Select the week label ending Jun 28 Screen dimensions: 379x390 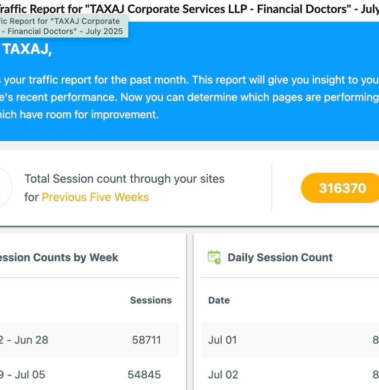[24, 340]
